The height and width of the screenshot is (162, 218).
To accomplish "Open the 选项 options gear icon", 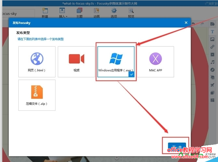I will coord(114,13).
